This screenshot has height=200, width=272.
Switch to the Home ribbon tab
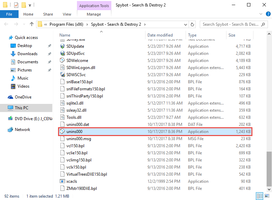[28, 14]
